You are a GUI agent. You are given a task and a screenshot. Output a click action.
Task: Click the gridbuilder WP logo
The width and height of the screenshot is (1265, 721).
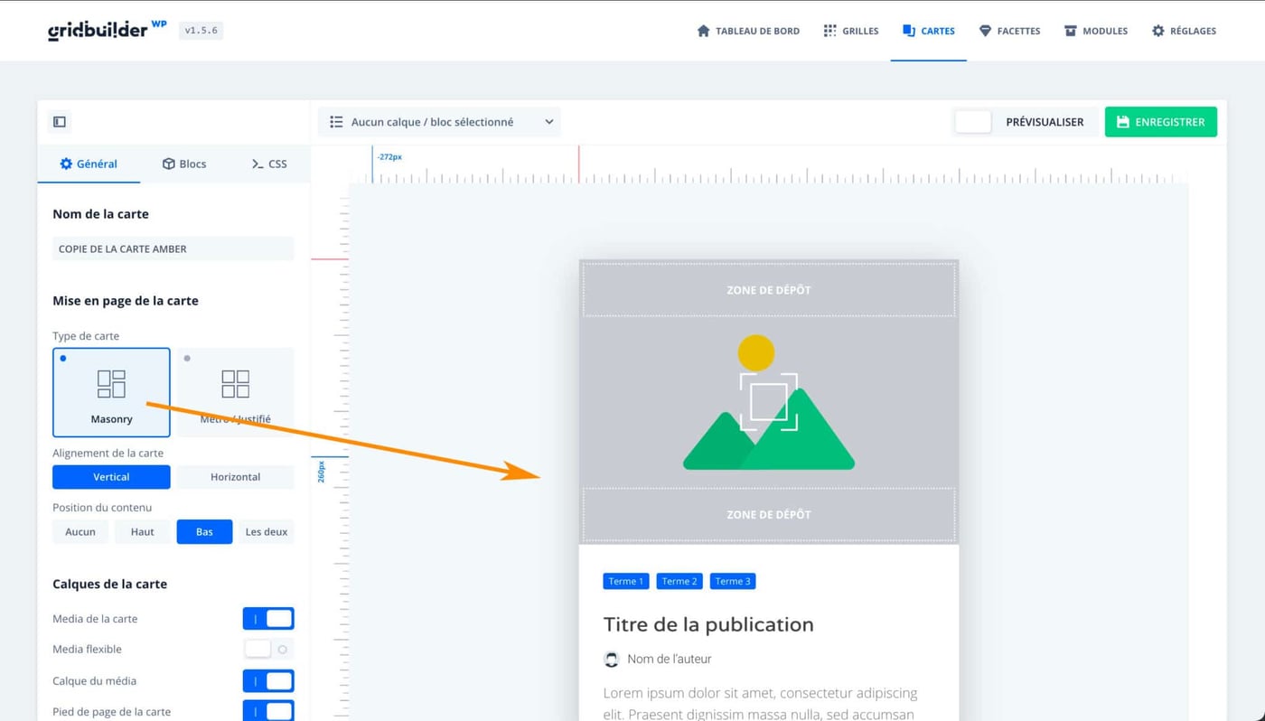coord(99,29)
